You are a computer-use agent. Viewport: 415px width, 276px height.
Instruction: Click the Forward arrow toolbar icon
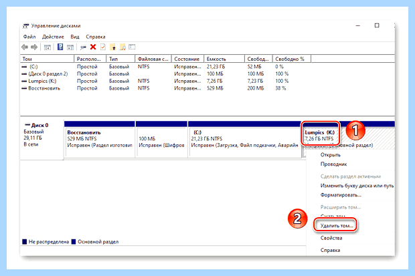pos(34,47)
